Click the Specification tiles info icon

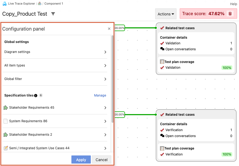coord(36,95)
